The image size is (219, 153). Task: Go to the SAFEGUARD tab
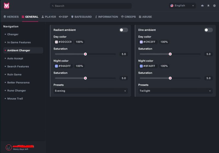81,17
